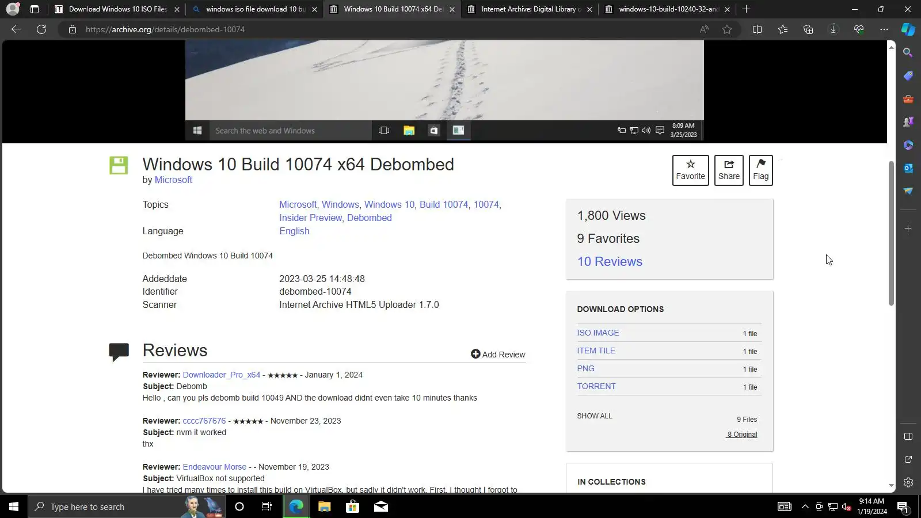
Task: Switch to Download Windows 10 ISO Files tab
Action: click(117, 9)
